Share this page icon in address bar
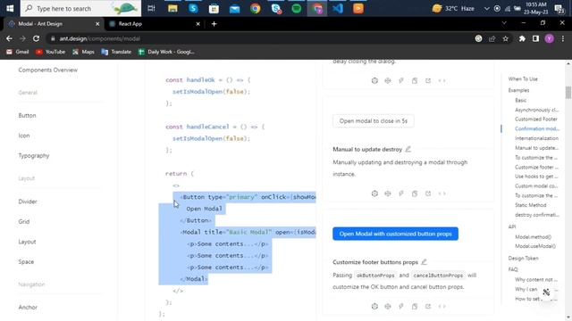The image size is (572, 321). pos(492,38)
